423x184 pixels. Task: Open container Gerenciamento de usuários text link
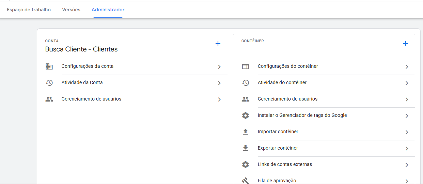coord(287,99)
